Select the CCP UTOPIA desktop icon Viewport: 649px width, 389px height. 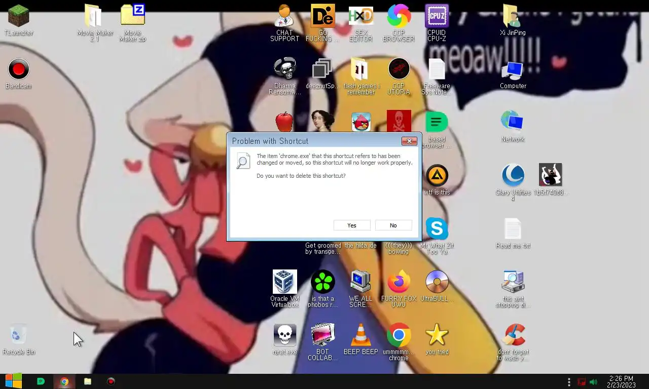point(399,76)
